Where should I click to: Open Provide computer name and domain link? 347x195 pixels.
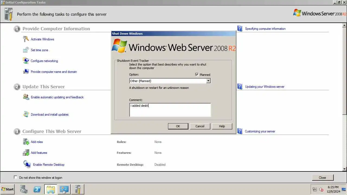pos(54,72)
